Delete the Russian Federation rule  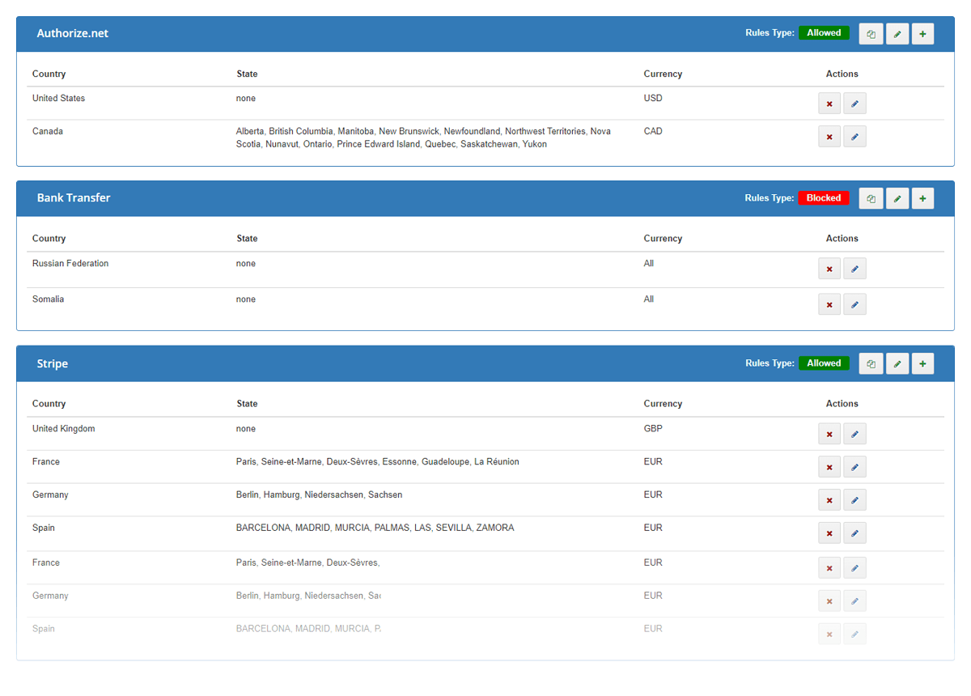829,269
